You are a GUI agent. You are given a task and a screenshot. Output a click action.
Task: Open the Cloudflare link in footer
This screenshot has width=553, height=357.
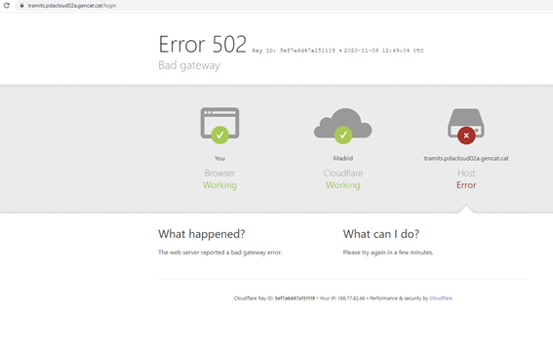point(441,298)
